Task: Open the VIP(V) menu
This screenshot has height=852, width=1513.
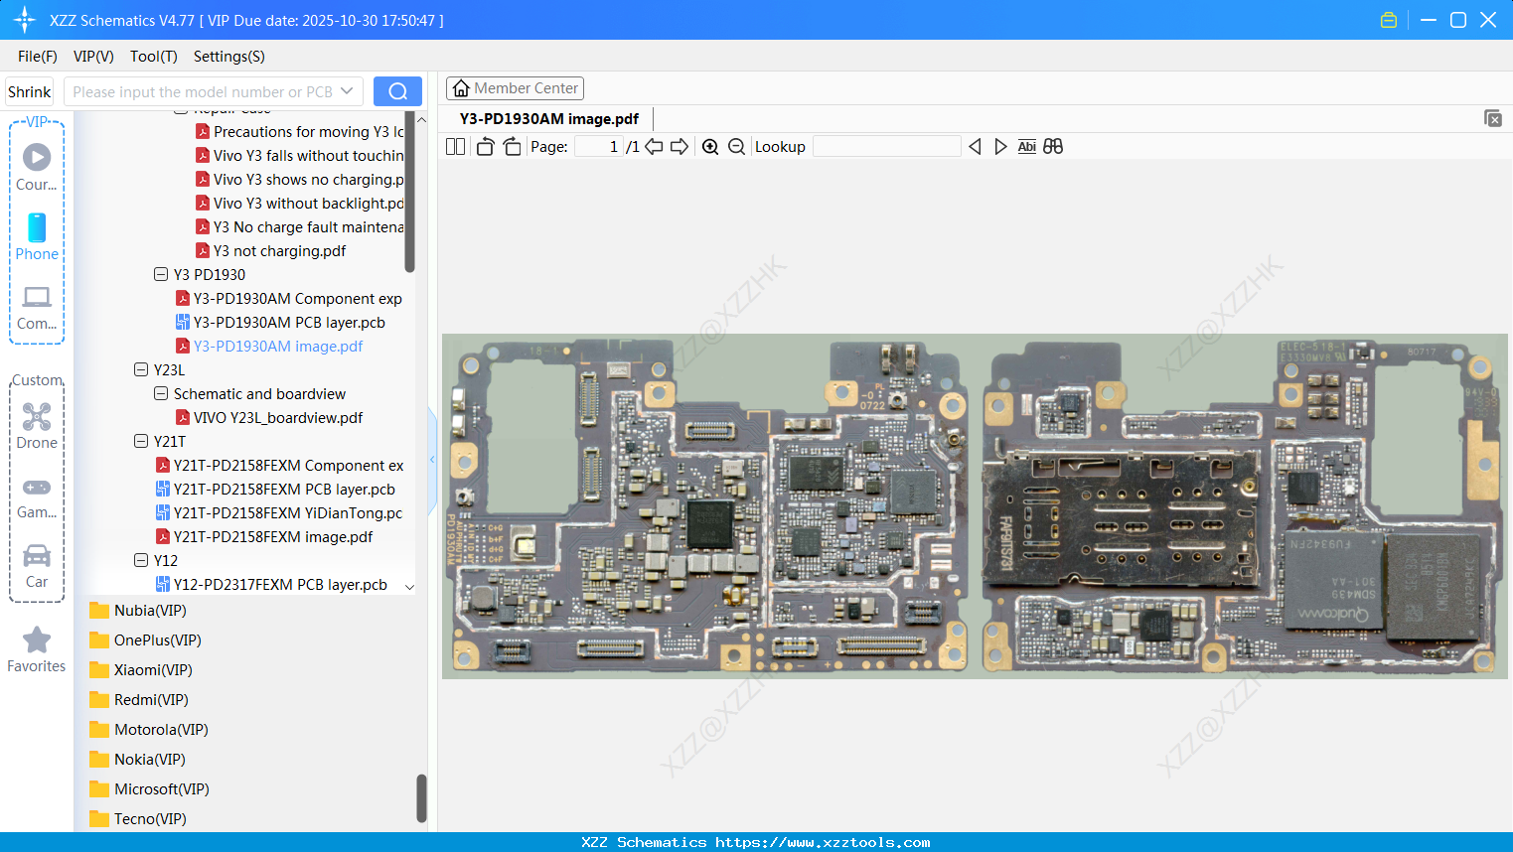Action: [93, 57]
